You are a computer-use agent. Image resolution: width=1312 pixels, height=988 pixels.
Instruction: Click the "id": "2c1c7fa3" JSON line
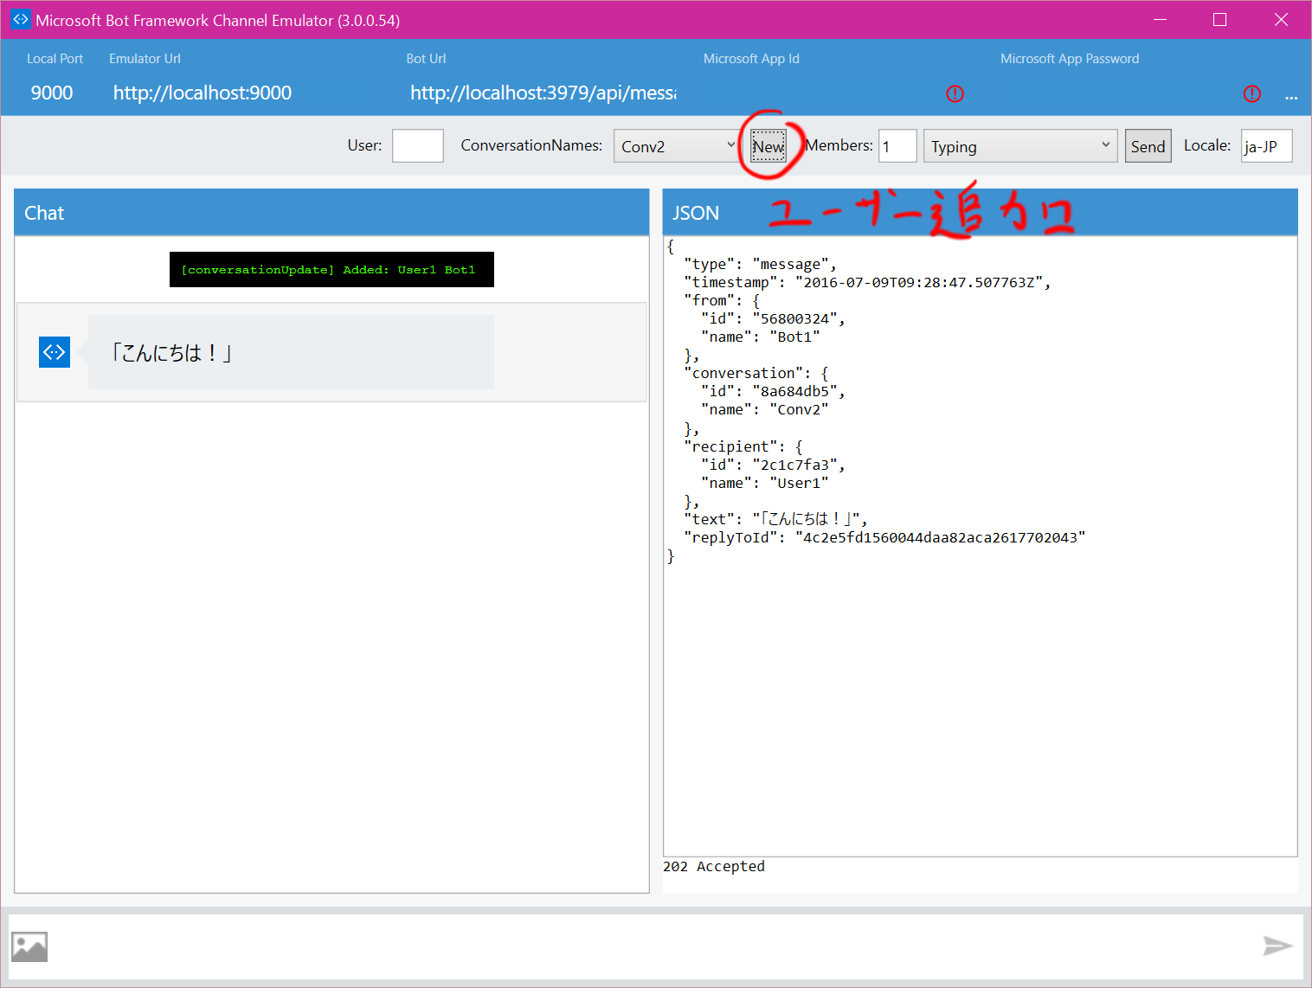773,465
